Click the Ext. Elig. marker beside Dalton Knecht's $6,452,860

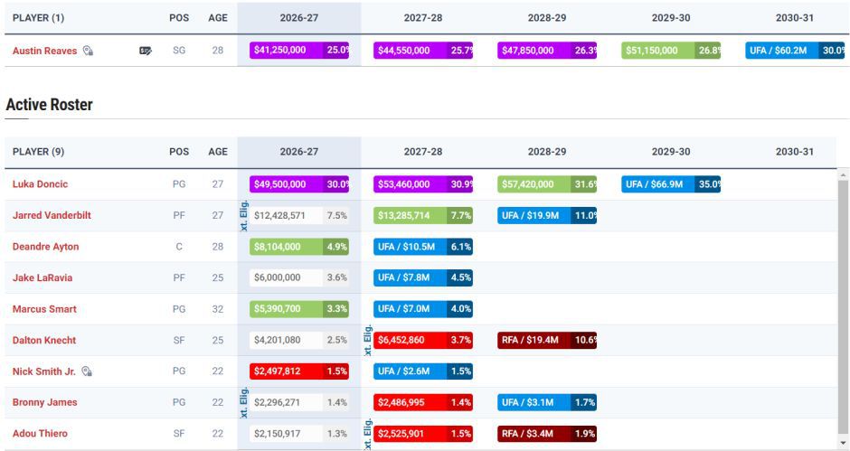[368, 341]
